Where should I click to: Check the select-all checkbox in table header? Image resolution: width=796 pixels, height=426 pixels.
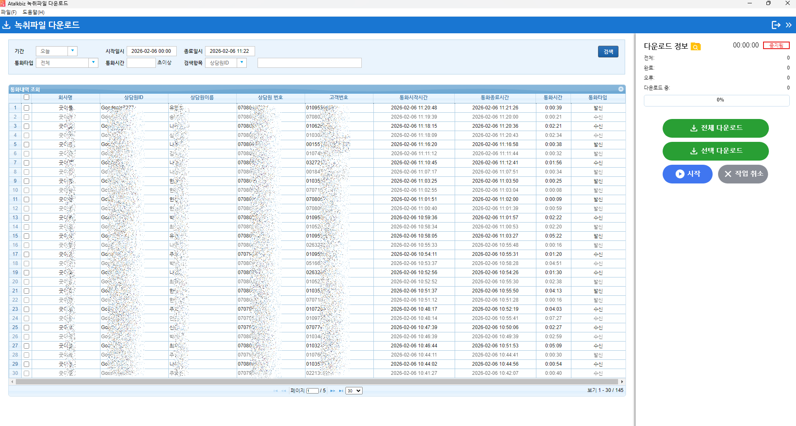pyautogui.click(x=26, y=97)
